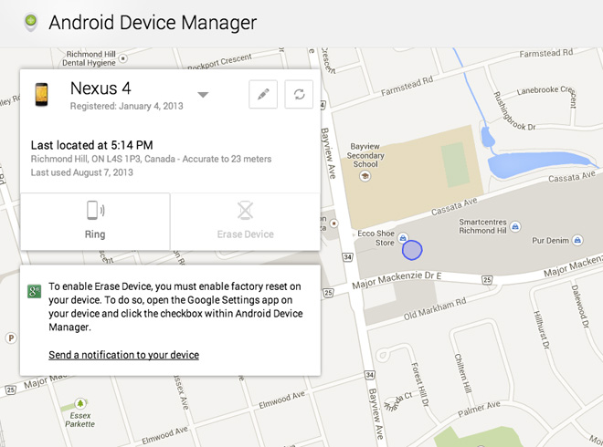Click the Richmond Hill address accuracy line
The image size is (603, 447).
pos(151,159)
